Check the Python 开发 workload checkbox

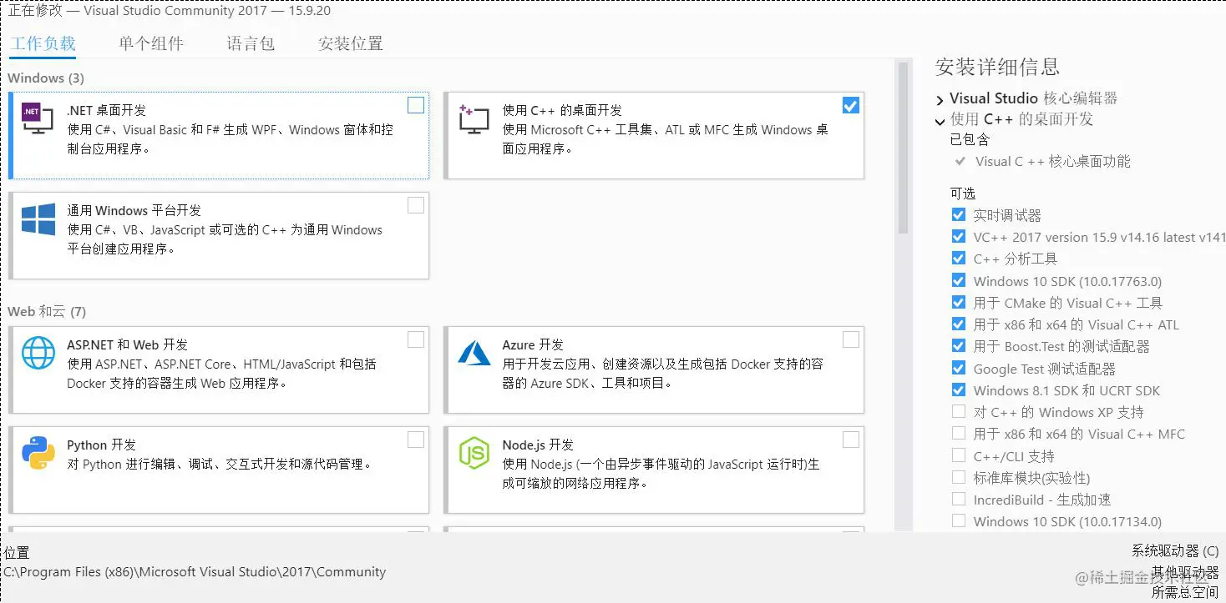(x=415, y=440)
